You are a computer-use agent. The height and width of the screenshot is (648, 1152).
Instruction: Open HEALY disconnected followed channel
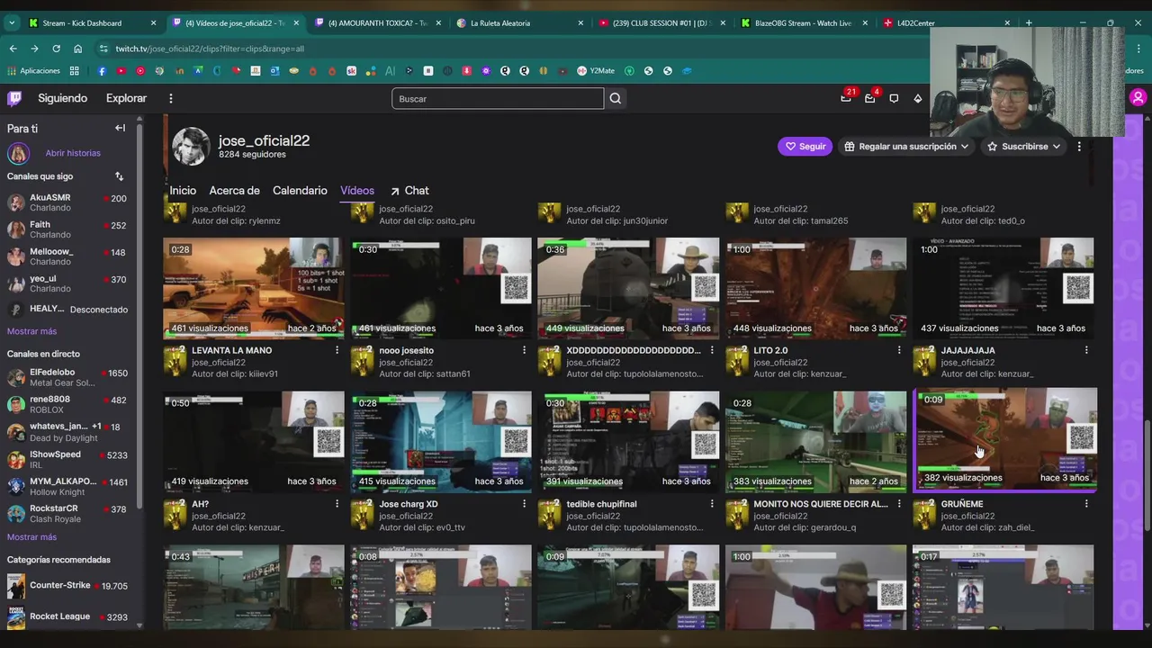coord(67,309)
